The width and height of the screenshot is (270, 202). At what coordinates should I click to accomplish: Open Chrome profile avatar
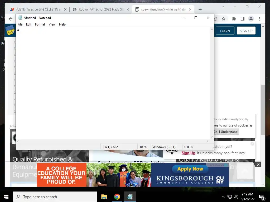click(x=251, y=19)
